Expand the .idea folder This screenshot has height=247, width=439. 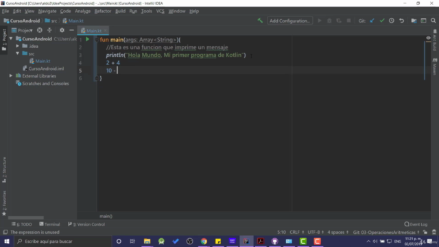[18, 46]
